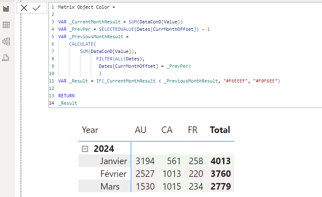Click the _CurrentMonthResult variable on line 3
This screenshot has height=197, width=322.
pos(95,22)
